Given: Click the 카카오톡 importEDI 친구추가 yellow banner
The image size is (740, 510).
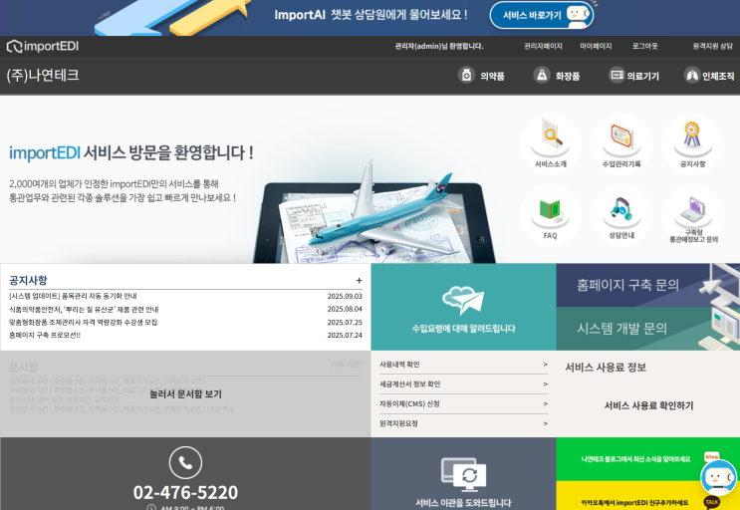Looking at the screenshot, I should [648, 495].
